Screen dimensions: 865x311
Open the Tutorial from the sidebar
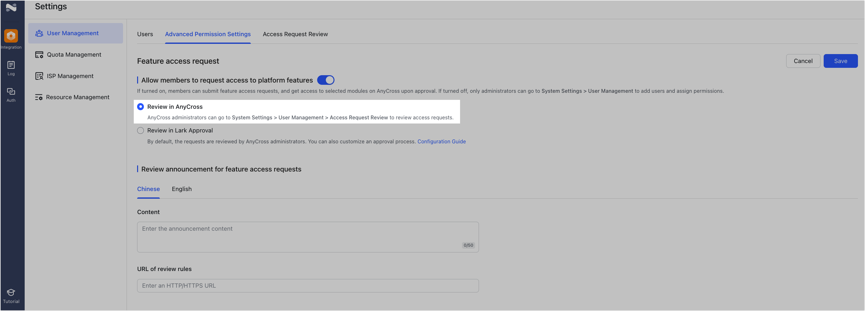[11, 295]
